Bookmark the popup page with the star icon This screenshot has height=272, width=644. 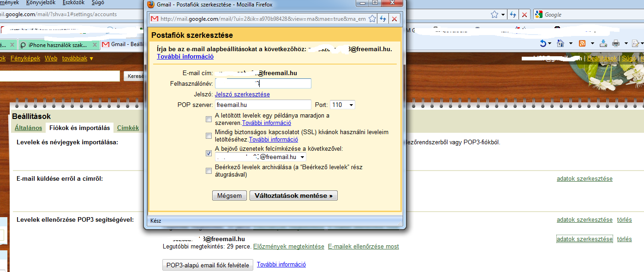(372, 19)
